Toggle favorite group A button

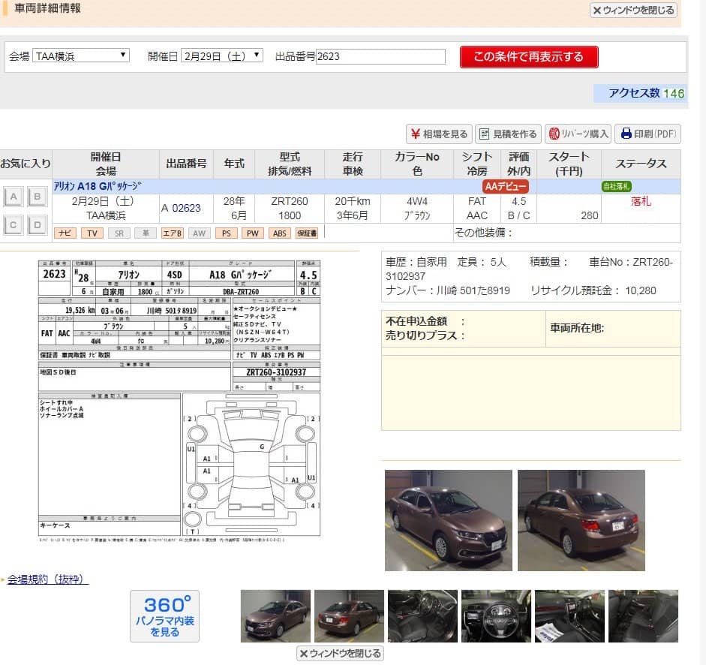(13, 197)
